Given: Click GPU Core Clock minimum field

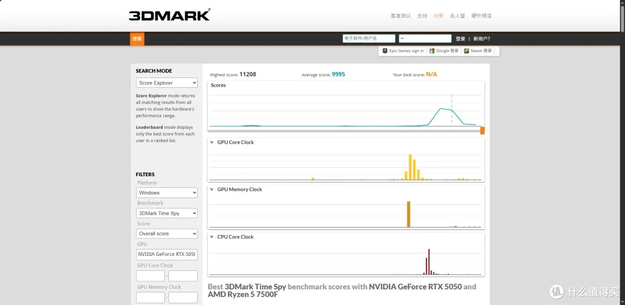Looking at the screenshot, I should [150, 276].
